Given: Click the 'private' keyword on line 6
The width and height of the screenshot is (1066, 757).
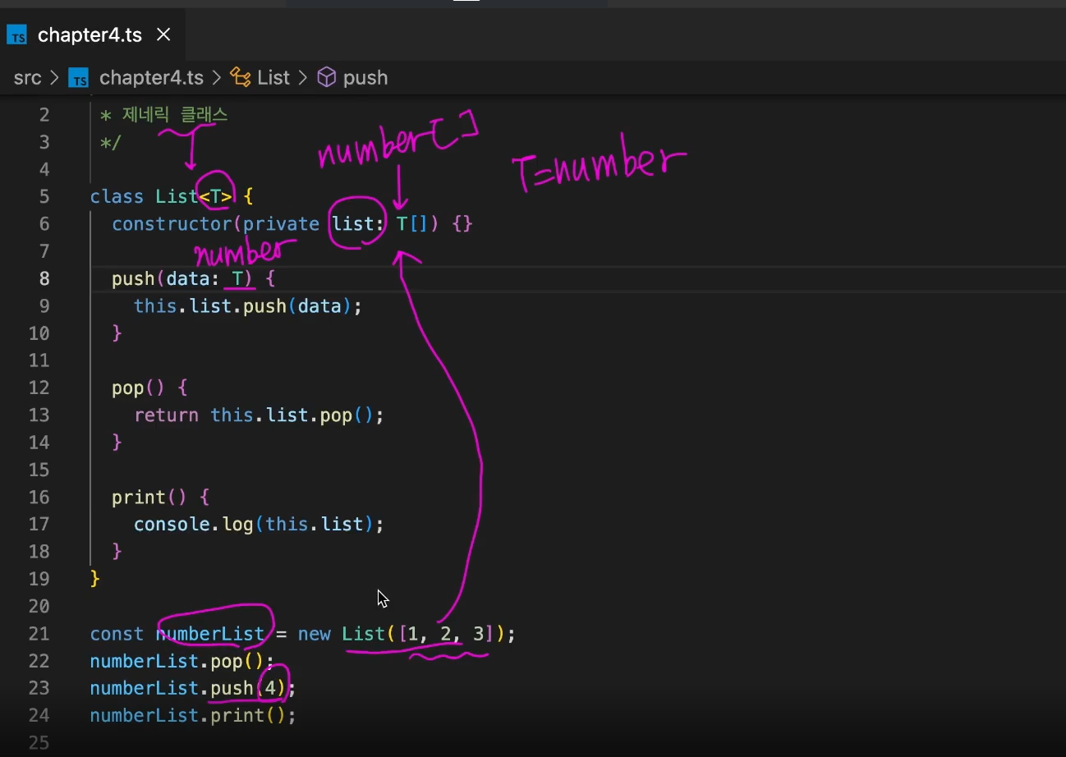Looking at the screenshot, I should pos(281,224).
